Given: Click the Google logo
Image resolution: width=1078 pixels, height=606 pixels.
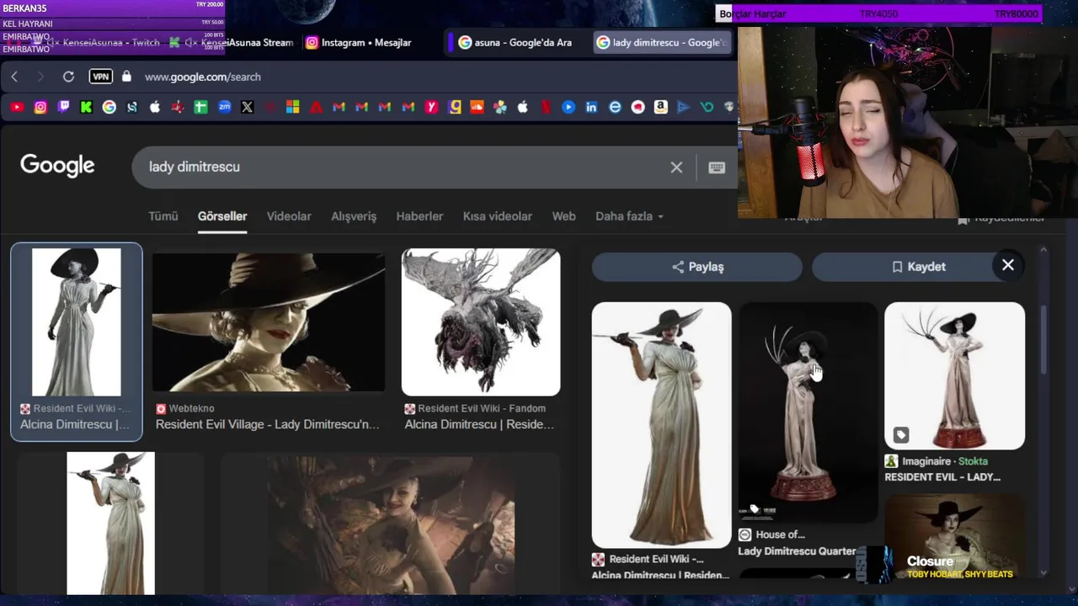Looking at the screenshot, I should (x=57, y=166).
